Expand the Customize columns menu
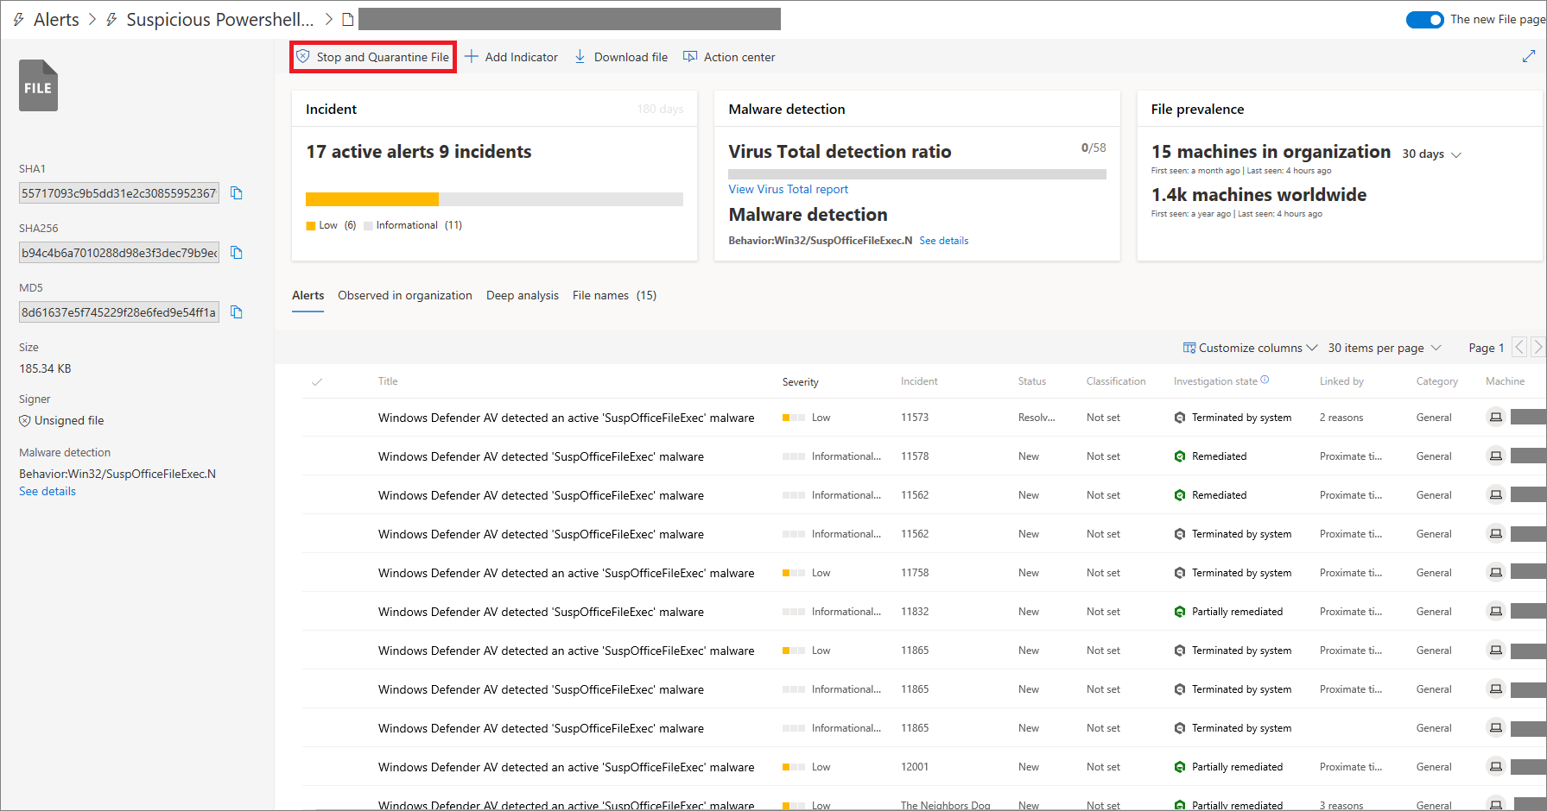1547x811 pixels. (1250, 348)
